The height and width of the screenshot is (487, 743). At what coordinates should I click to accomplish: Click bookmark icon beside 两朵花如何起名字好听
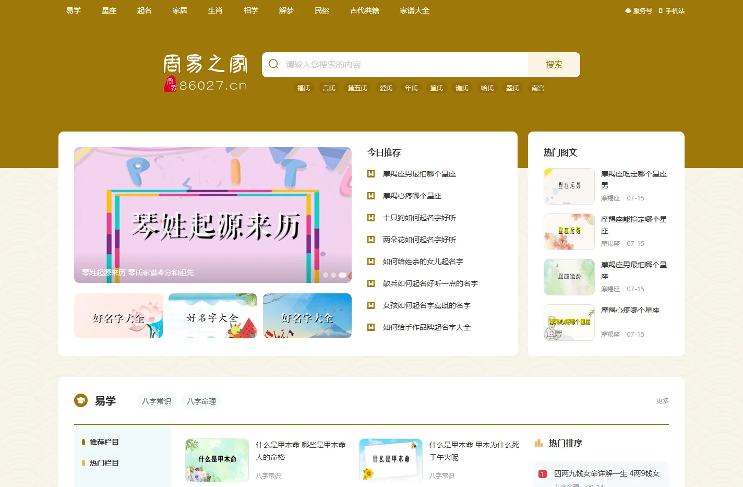coord(371,240)
